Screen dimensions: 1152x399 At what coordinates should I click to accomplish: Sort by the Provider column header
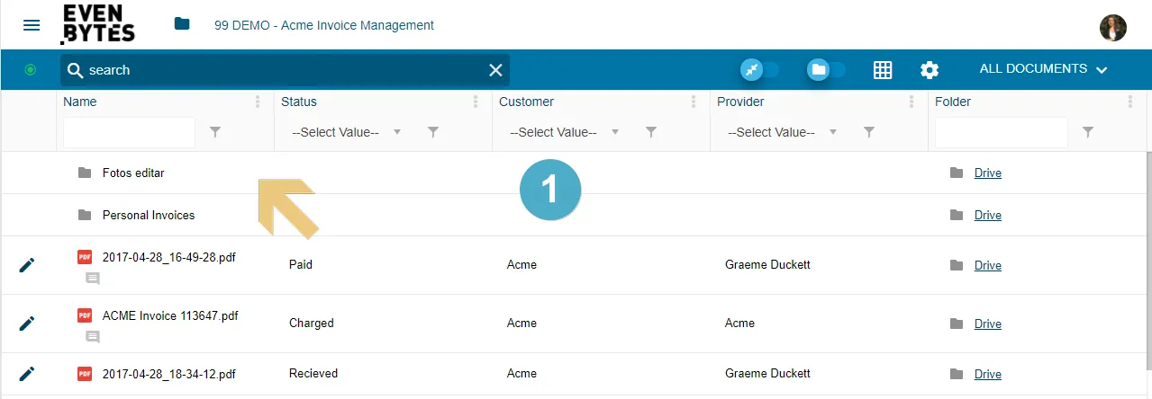[741, 102]
